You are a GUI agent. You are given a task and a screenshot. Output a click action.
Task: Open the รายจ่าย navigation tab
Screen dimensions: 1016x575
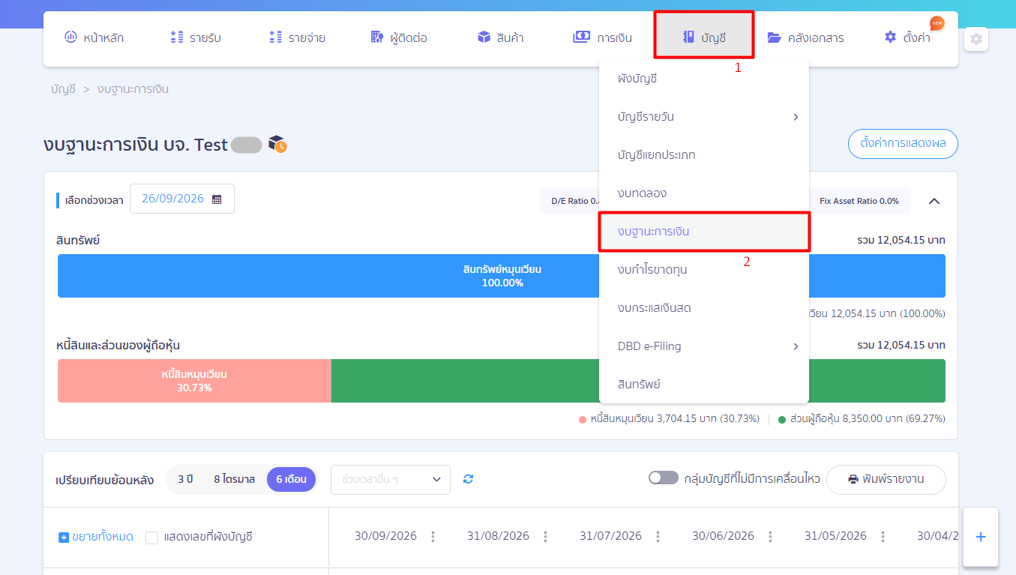[x=297, y=37]
